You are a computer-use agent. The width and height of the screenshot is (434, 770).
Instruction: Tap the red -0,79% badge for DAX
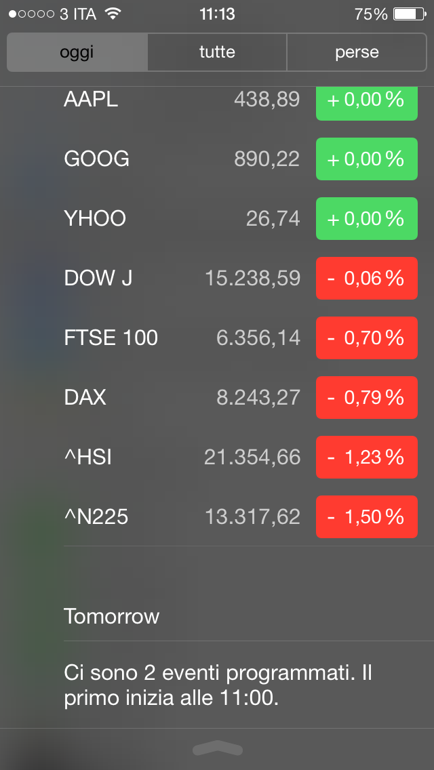tap(366, 398)
